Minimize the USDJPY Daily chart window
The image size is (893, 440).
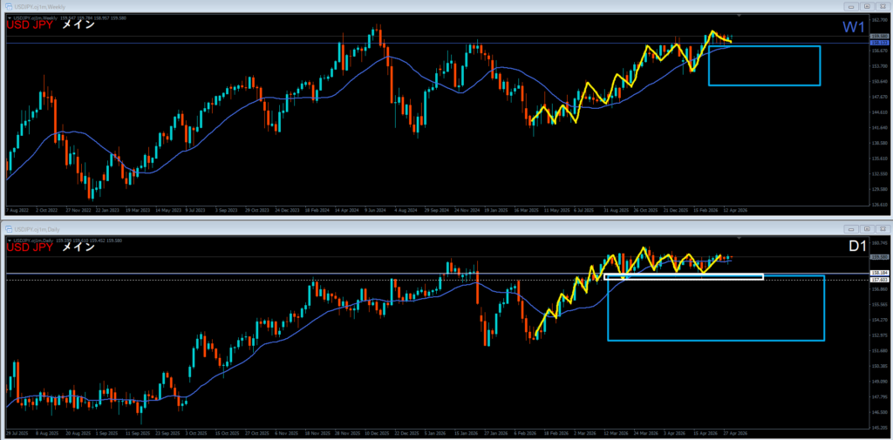[x=852, y=228]
